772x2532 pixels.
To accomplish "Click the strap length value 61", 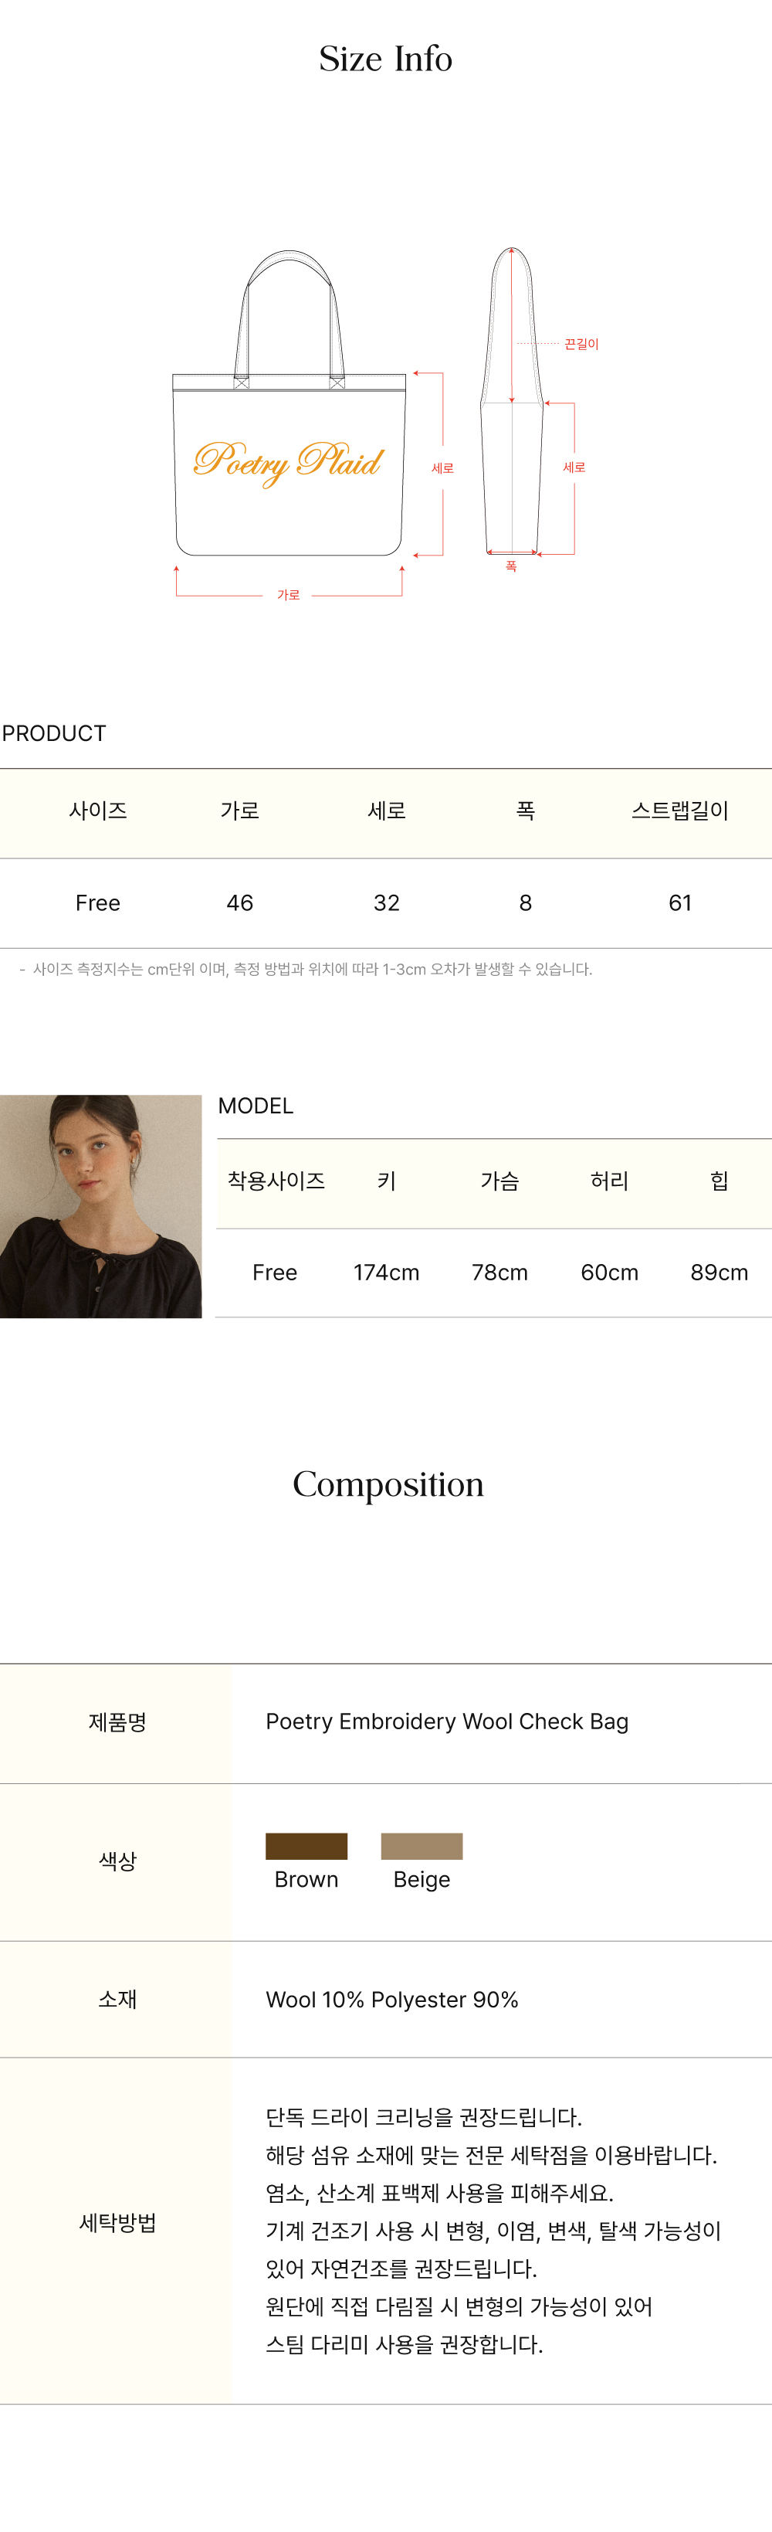I will 679,902.
